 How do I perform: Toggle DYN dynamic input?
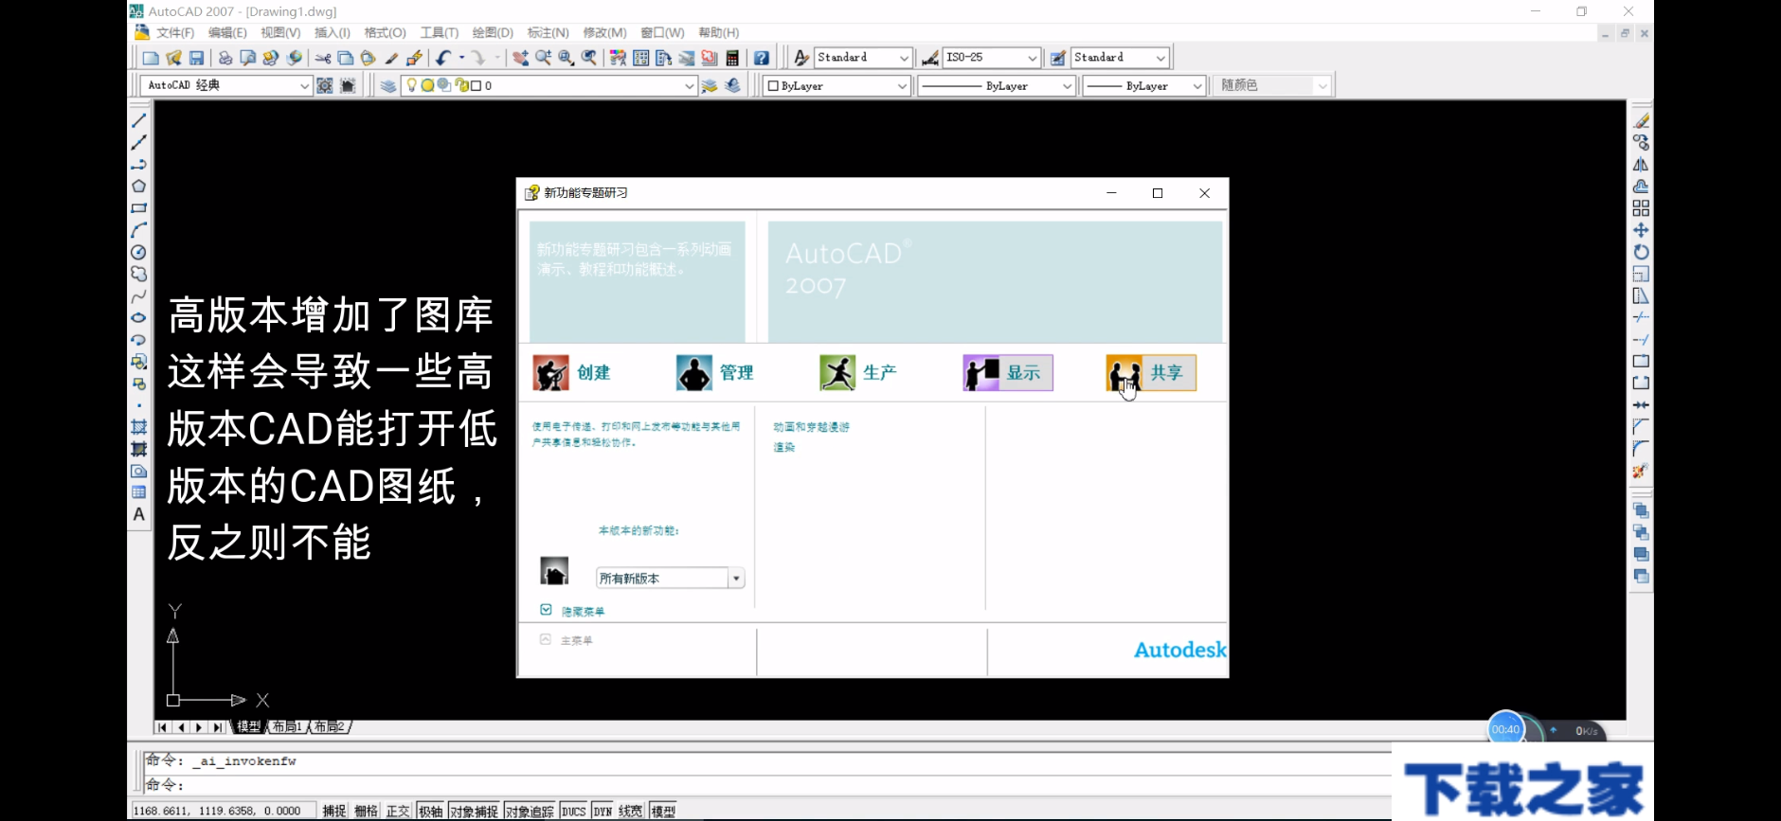click(x=603, y=811)
